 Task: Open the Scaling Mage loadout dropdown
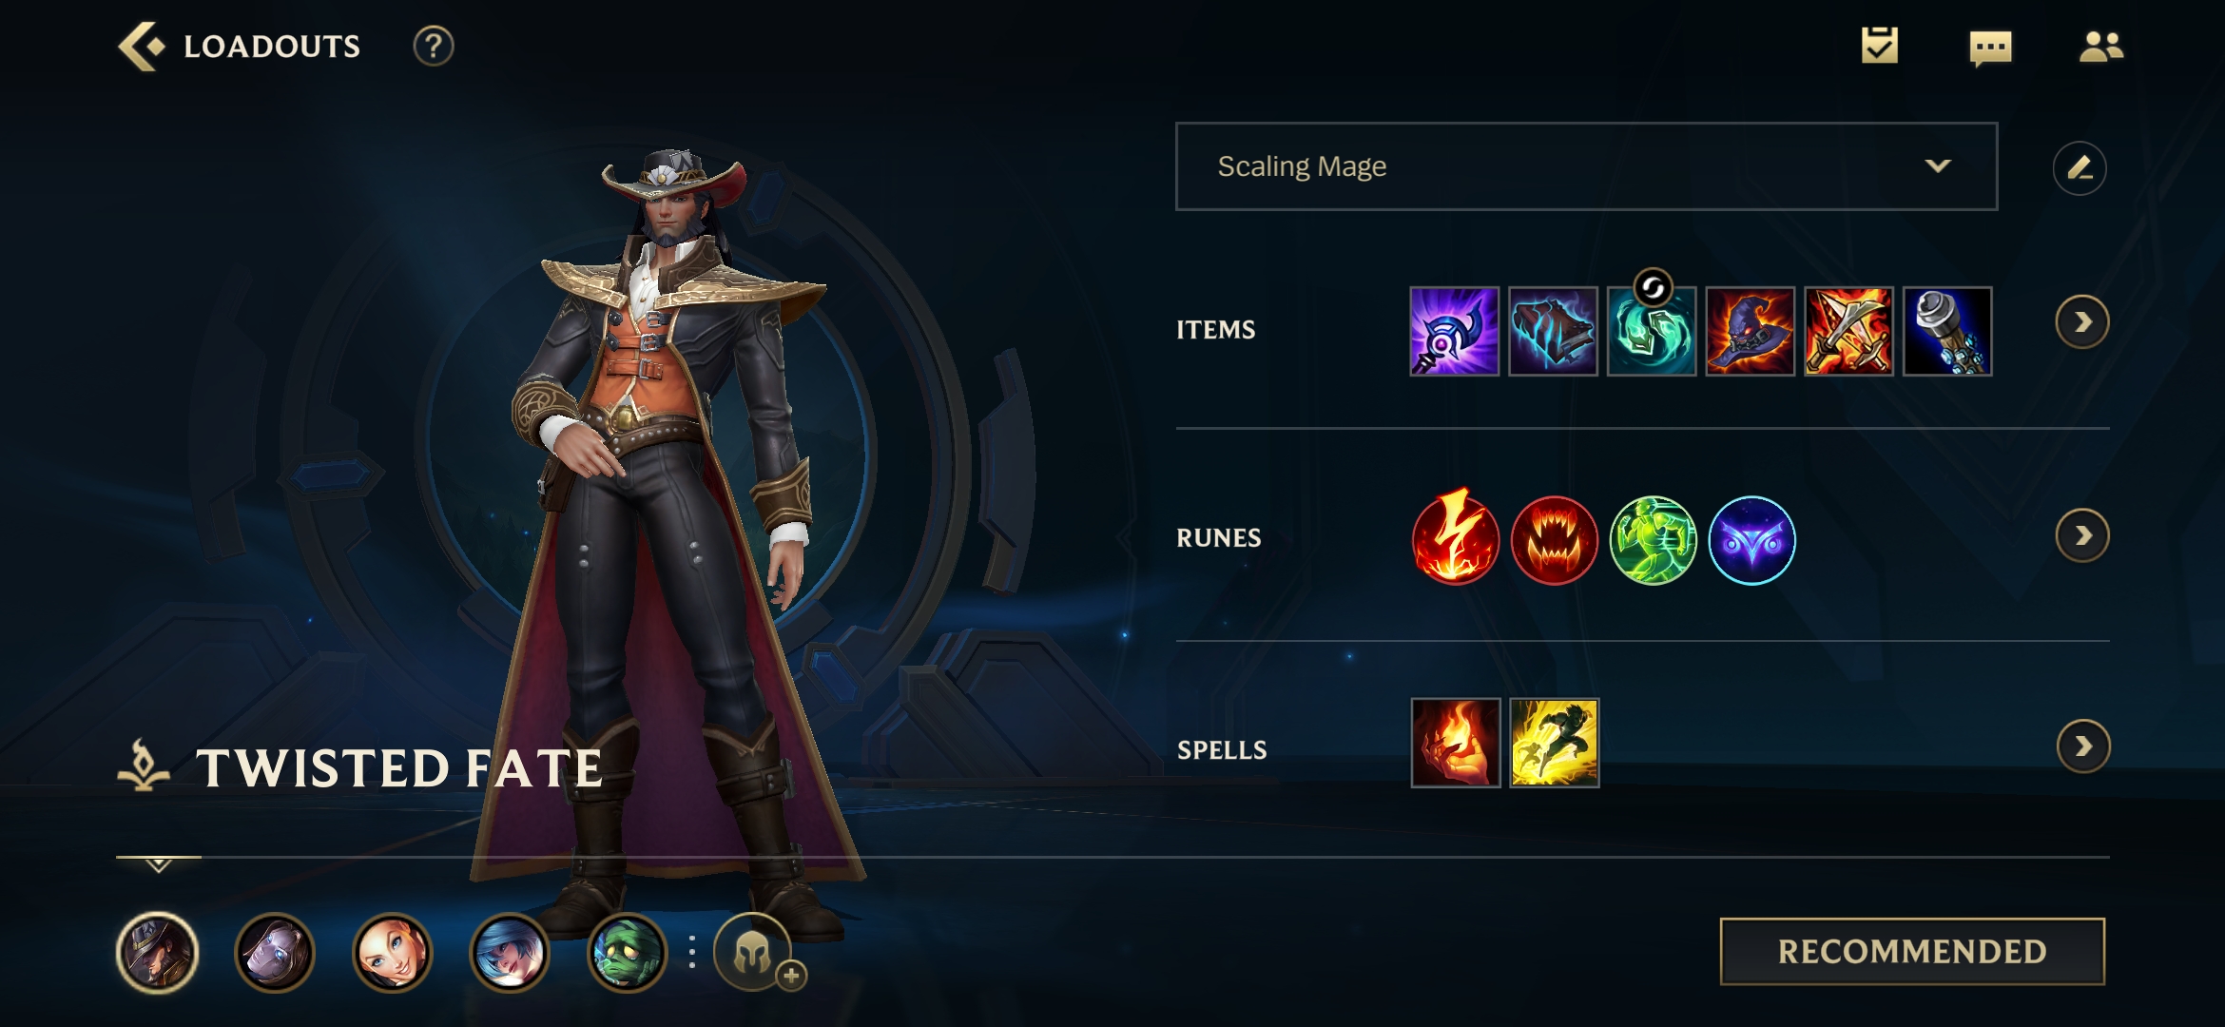1586,166
